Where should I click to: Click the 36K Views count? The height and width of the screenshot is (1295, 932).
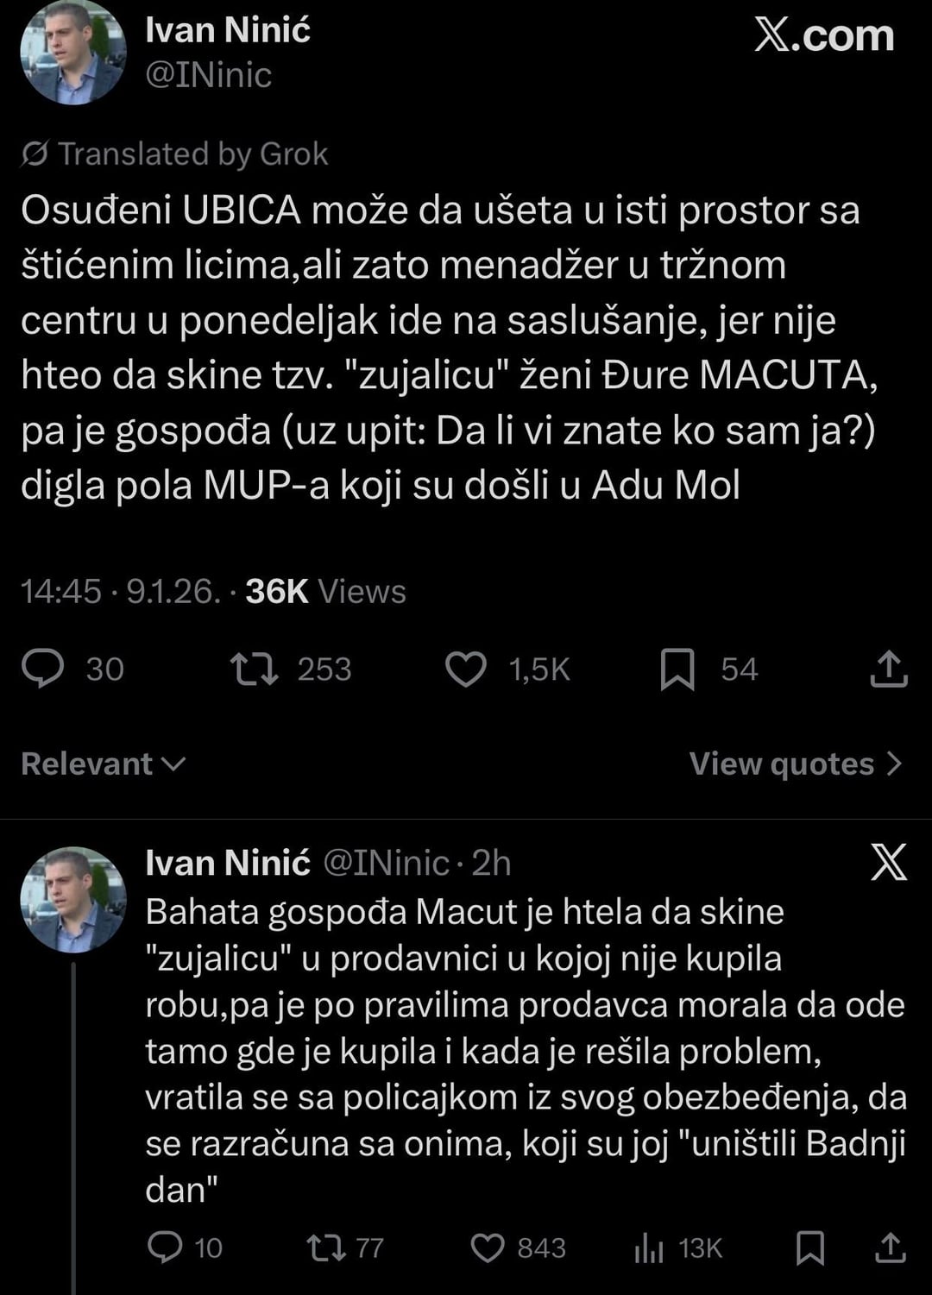[324, 591]
